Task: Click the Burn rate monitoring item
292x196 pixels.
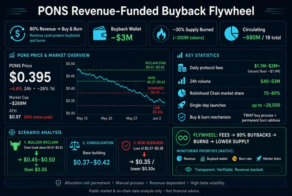Action: 242,159
